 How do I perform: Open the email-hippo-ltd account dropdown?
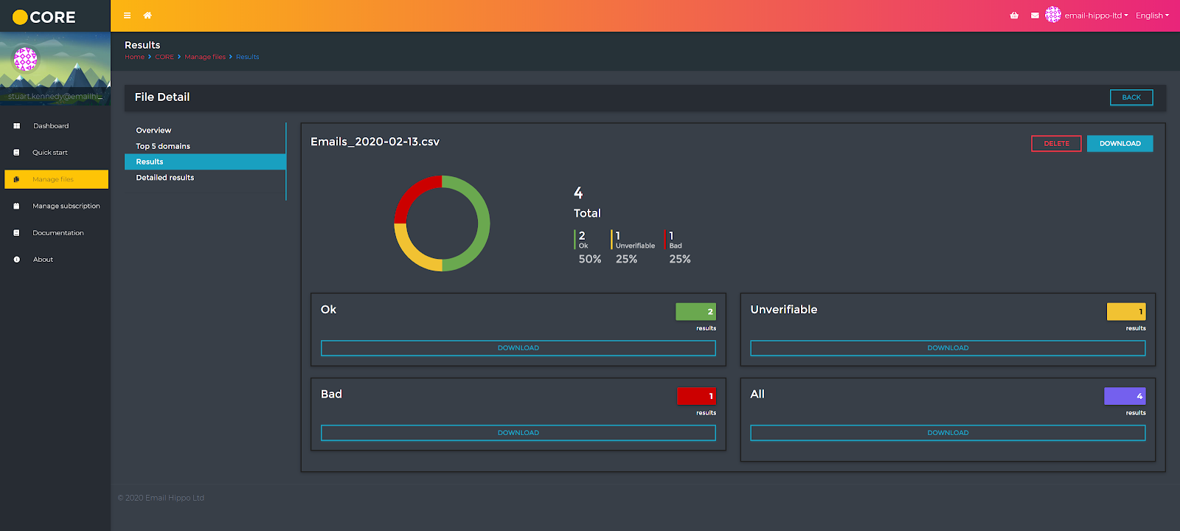[1096, 15]
